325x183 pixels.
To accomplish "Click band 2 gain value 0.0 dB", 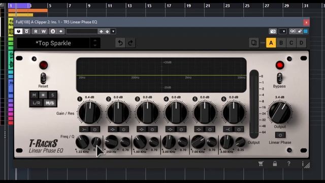I will pyautogui.click(x=118, y=97).
